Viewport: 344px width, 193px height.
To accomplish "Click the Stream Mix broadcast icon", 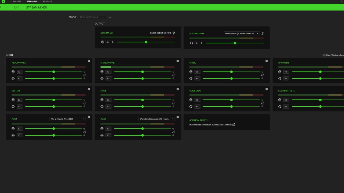I will pos(102,42).
